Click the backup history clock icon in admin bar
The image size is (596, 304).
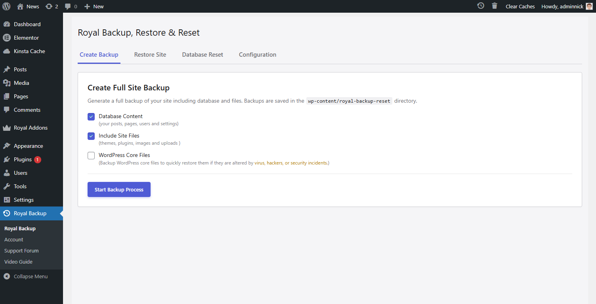click(481, 6)
